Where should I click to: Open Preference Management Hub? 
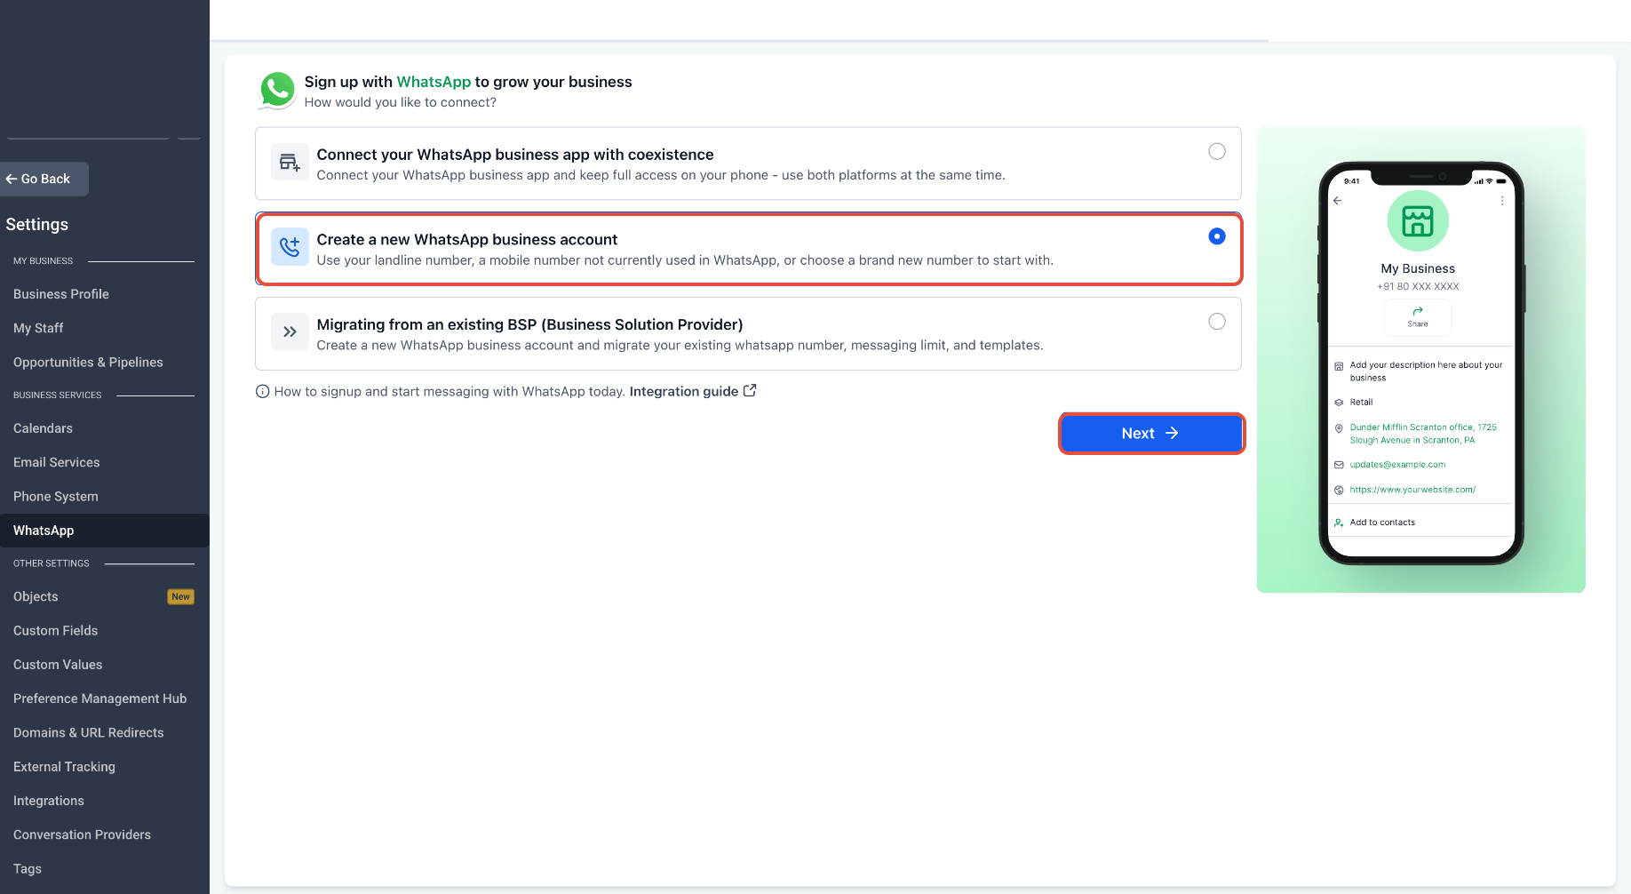(99, 698)
